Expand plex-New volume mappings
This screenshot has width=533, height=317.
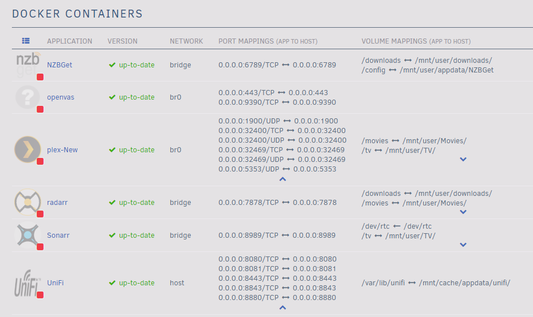(x=463, y=159)
